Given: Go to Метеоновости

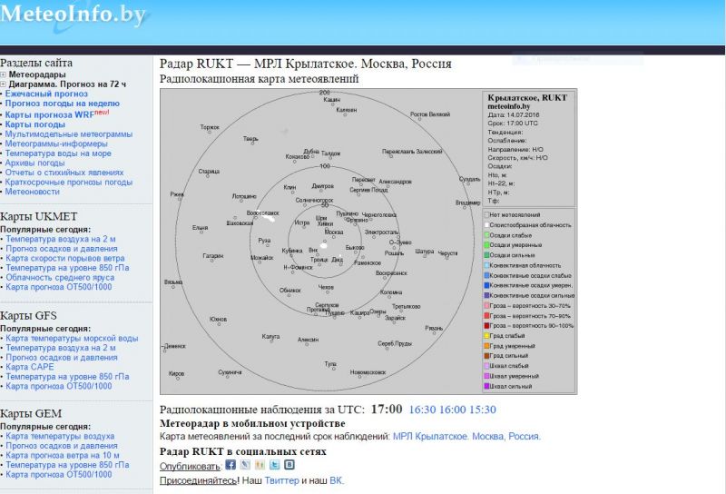Looking at the screenshot, I should click(33, 192).
